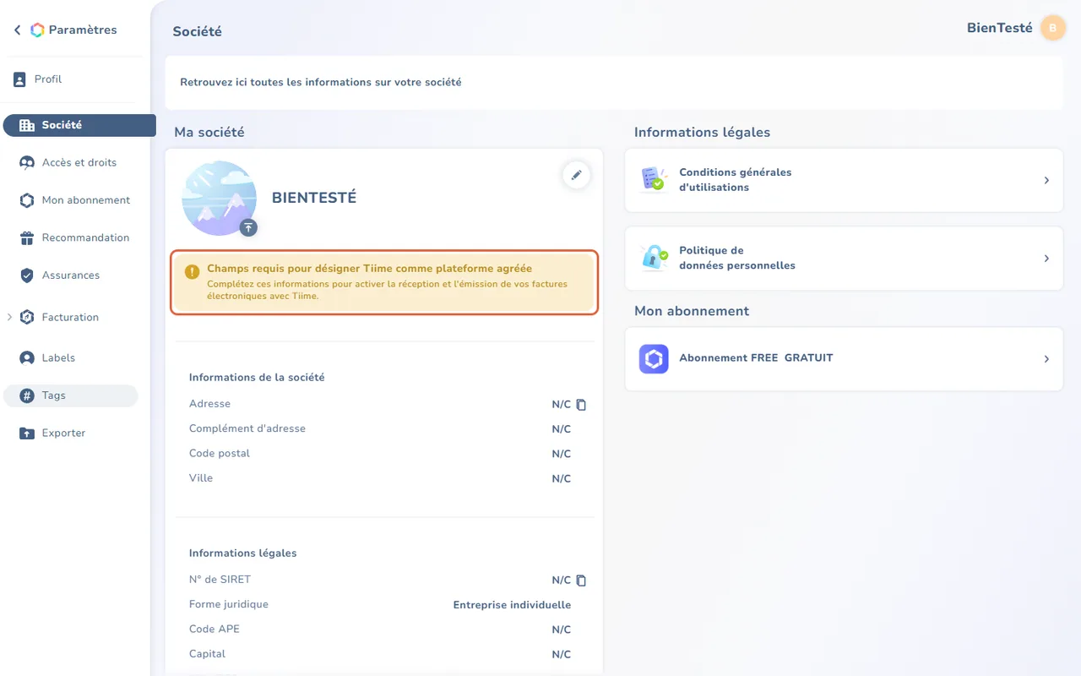Select Accès et droits in sidebar

[79, 163]
